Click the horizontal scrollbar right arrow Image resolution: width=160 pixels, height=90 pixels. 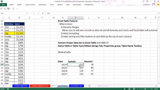156,86
